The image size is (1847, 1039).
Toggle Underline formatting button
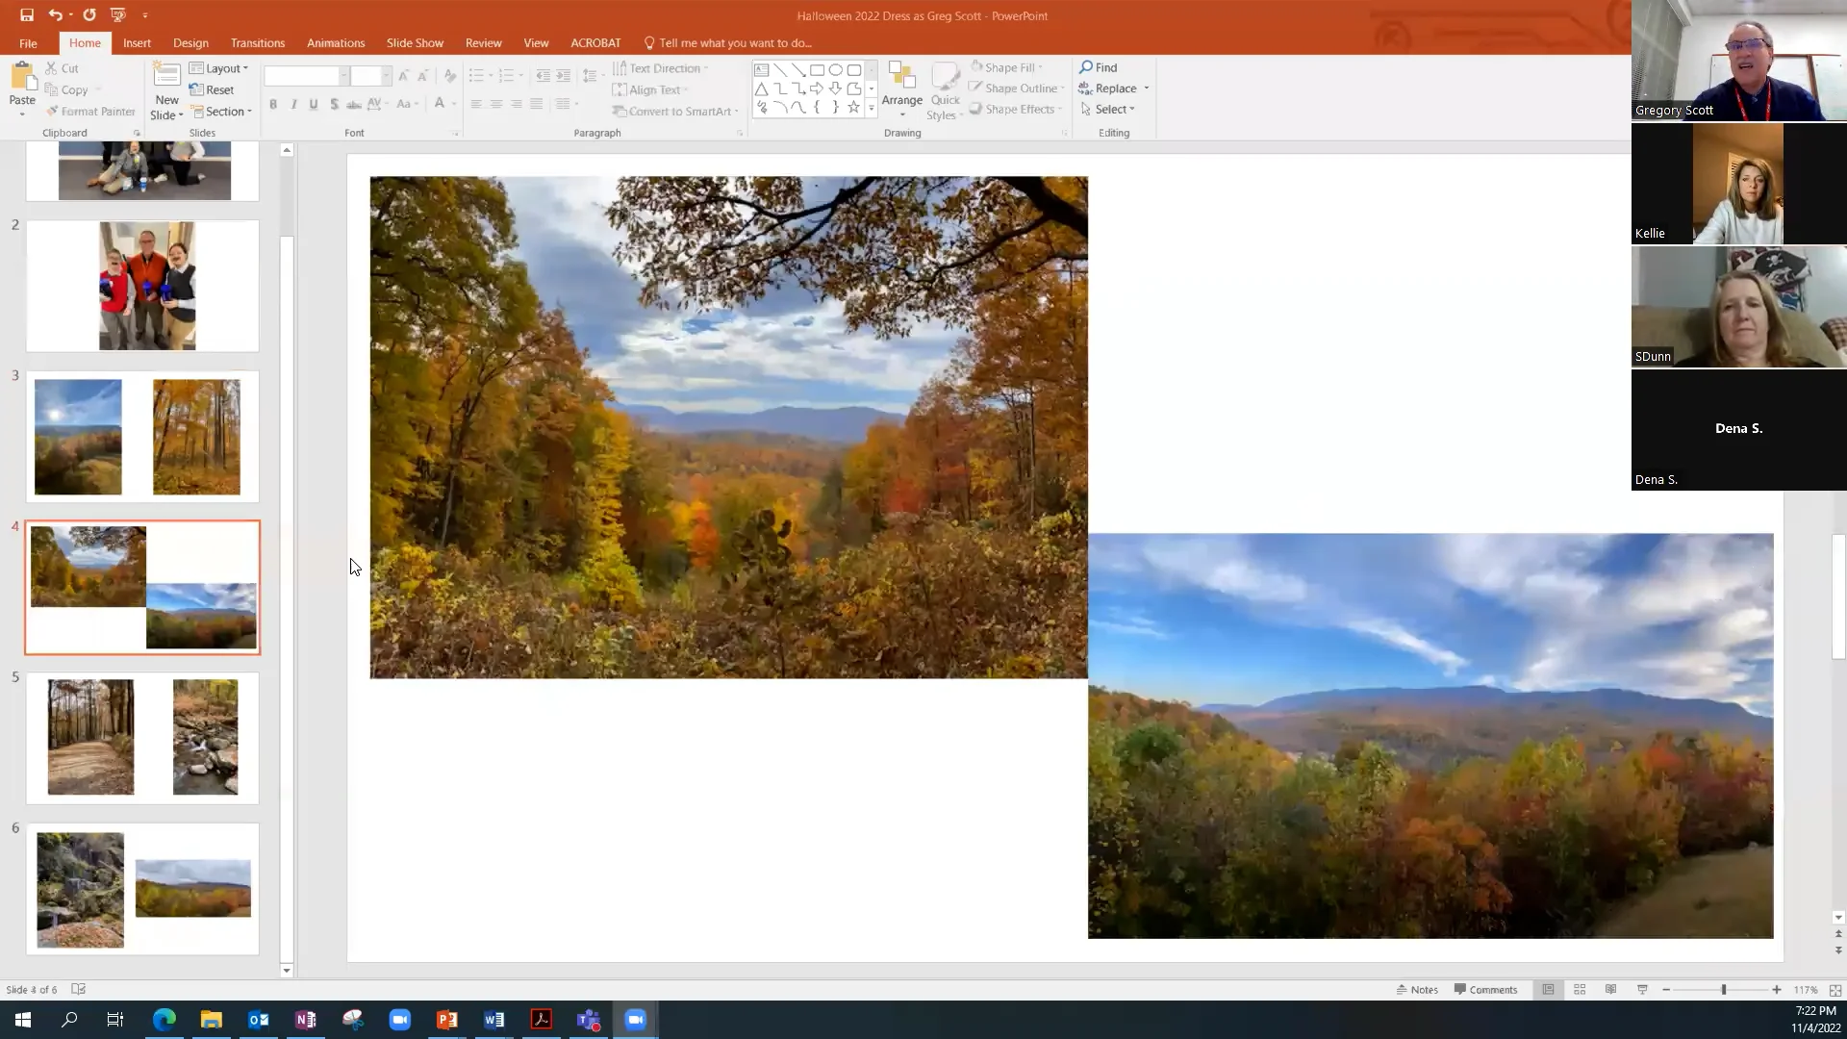coord(314,104)
